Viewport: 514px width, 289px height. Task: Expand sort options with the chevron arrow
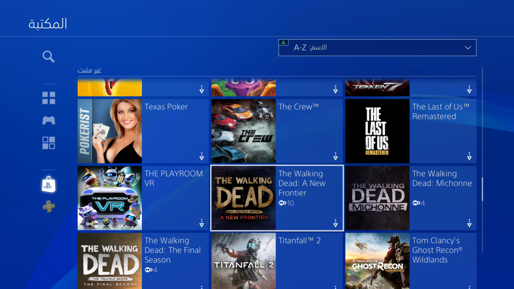(x=468, y=48)
